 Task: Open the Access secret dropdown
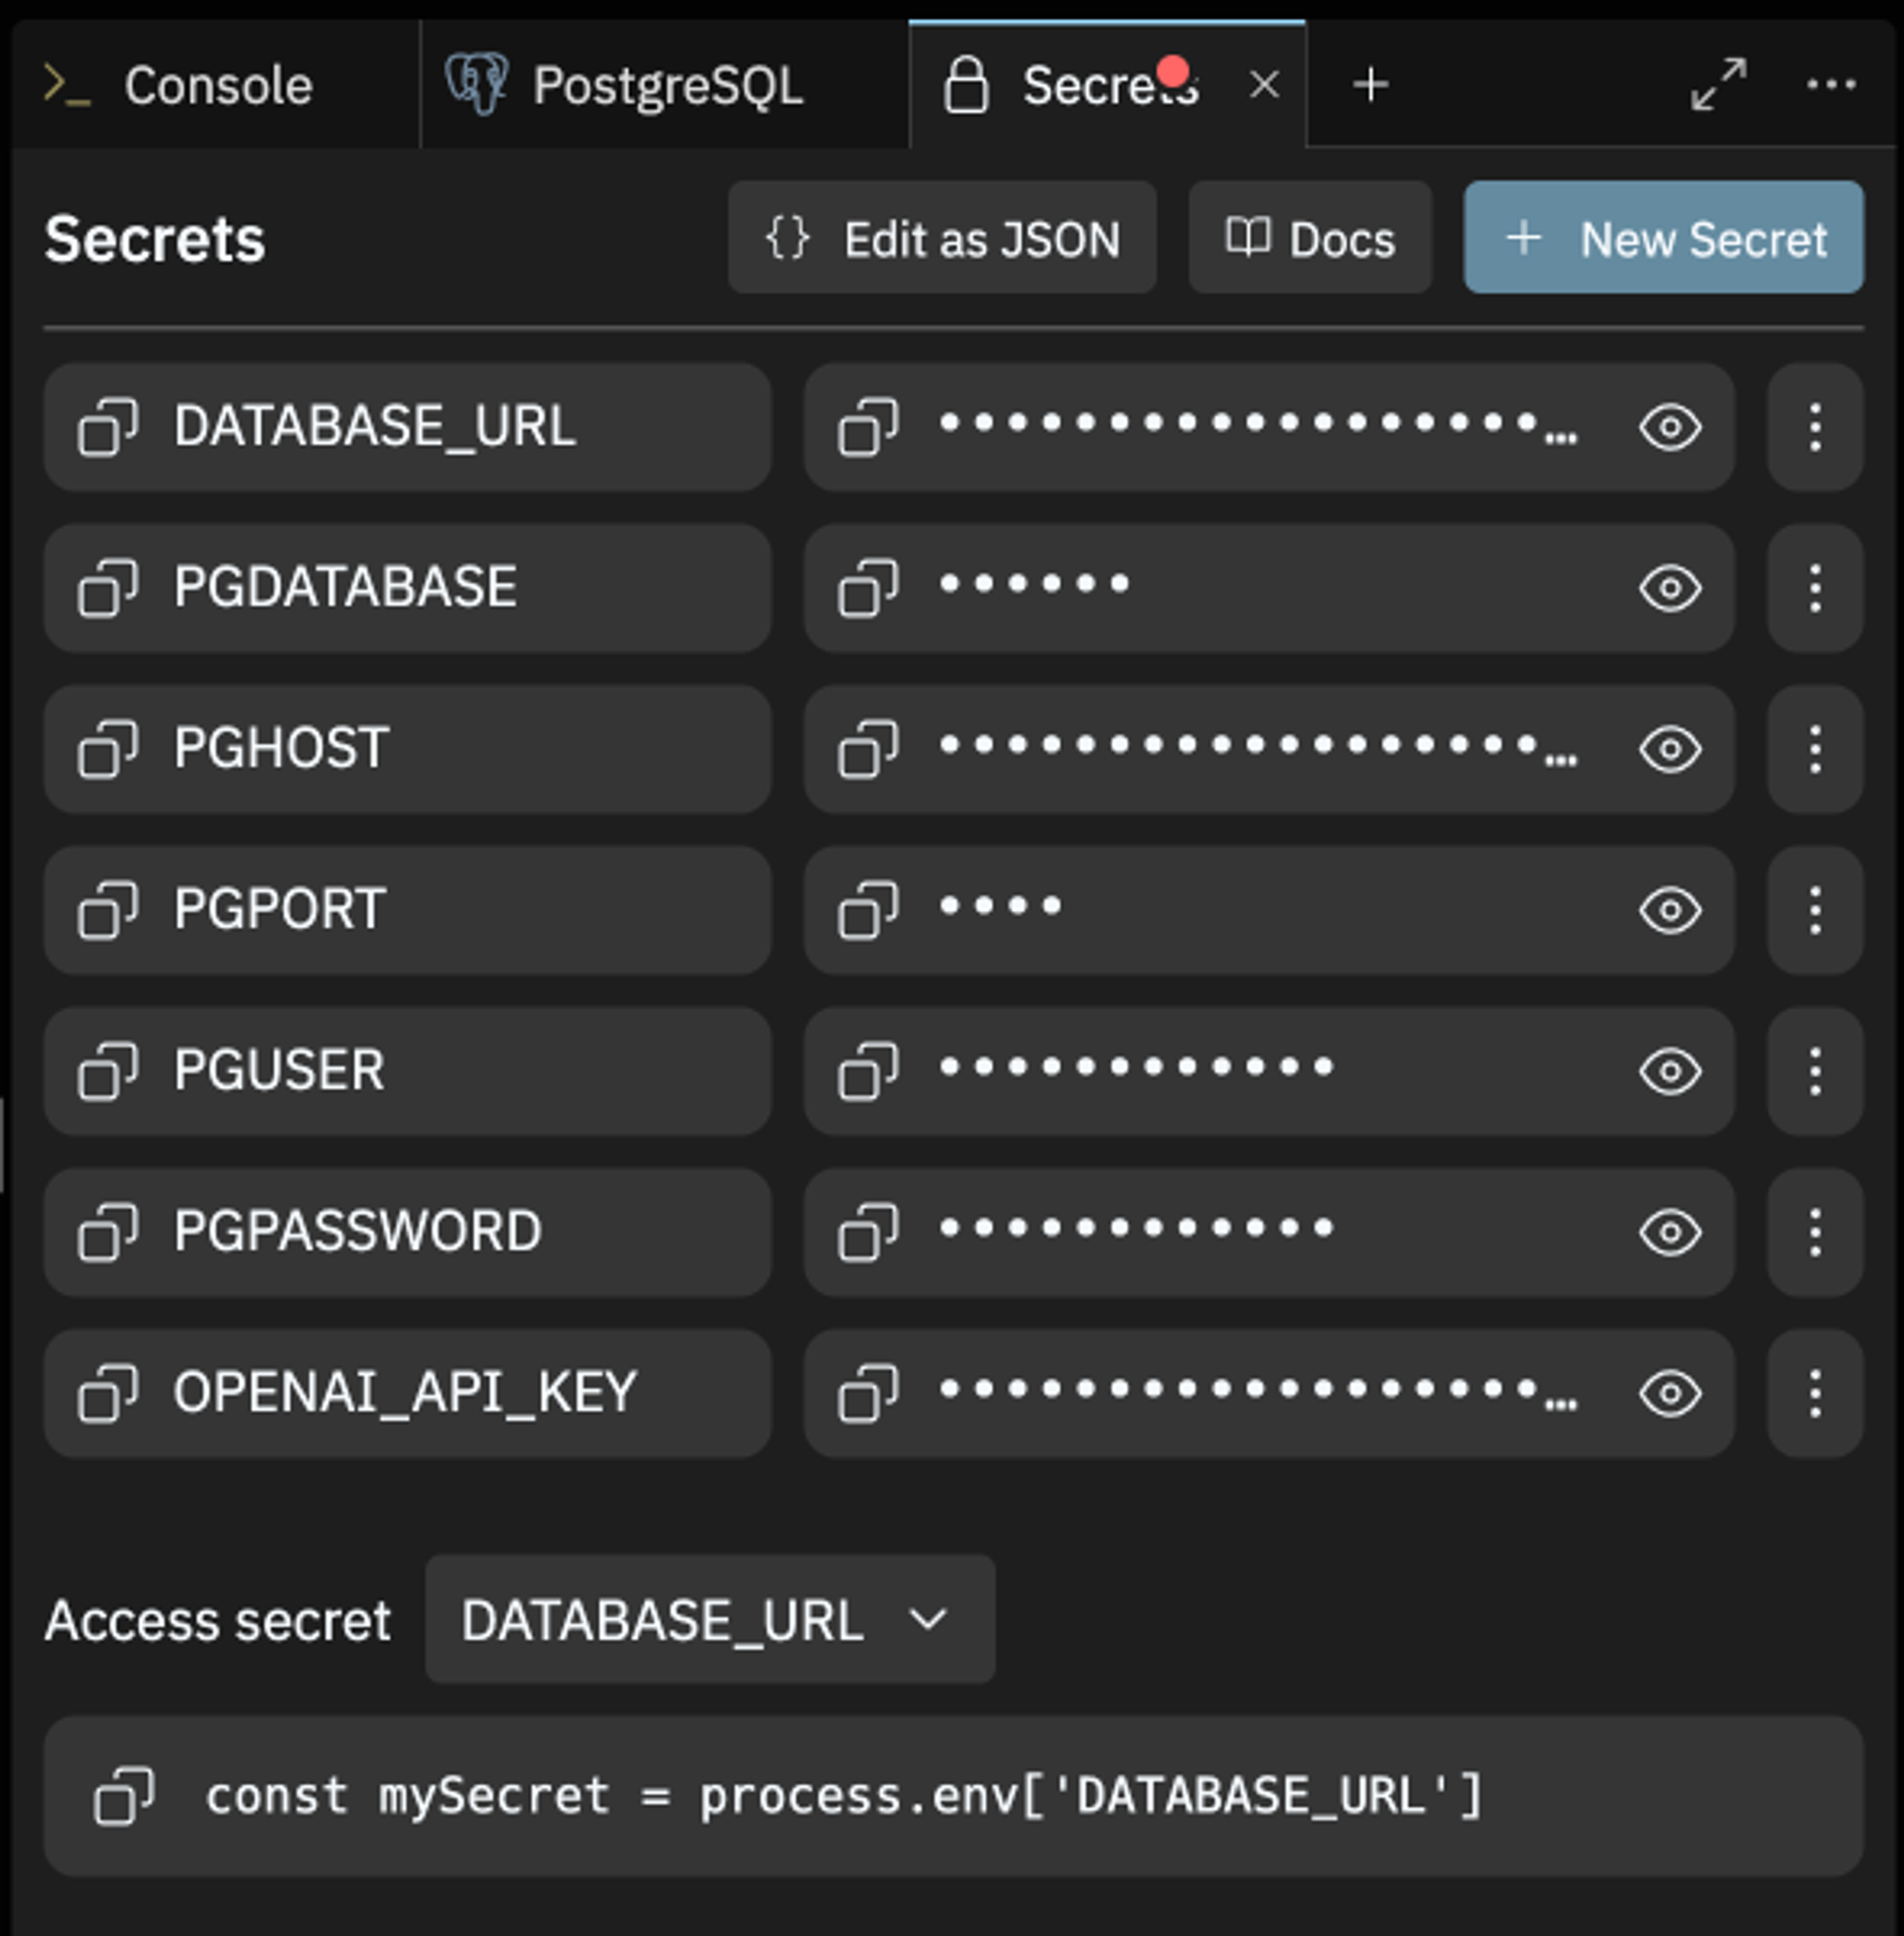[709, 1619]
